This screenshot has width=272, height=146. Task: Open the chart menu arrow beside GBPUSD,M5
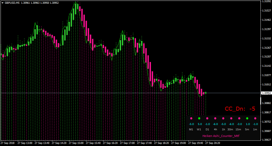(x=2, y=3)
